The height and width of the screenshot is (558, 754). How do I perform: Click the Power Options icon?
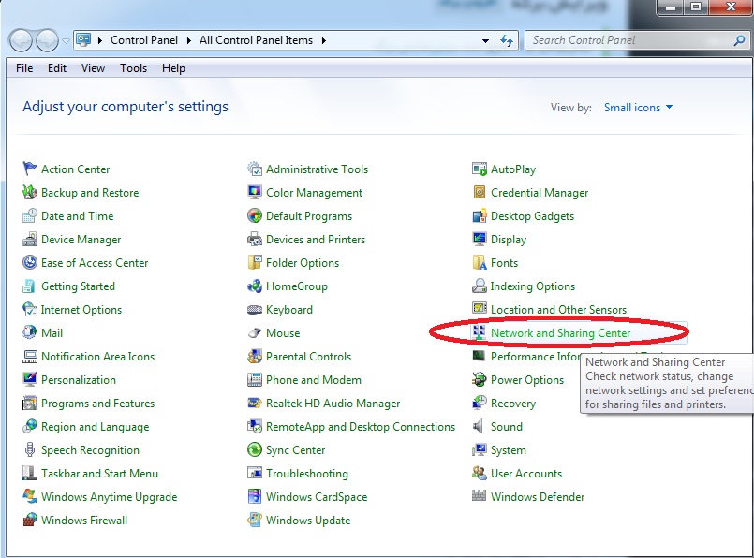(x=480, y=380)
